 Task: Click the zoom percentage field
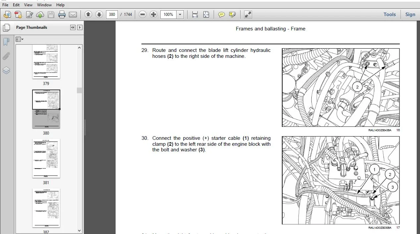coord(168,15)
